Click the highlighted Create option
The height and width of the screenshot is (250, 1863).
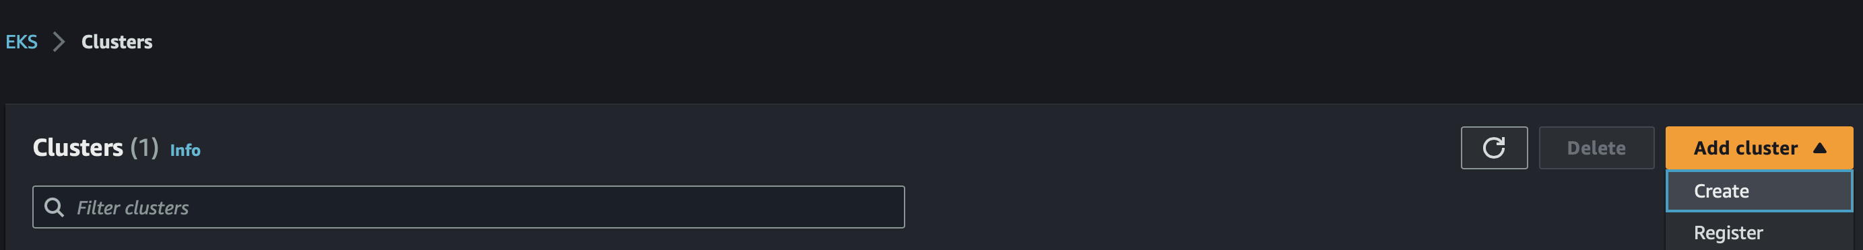(1759, 191)
